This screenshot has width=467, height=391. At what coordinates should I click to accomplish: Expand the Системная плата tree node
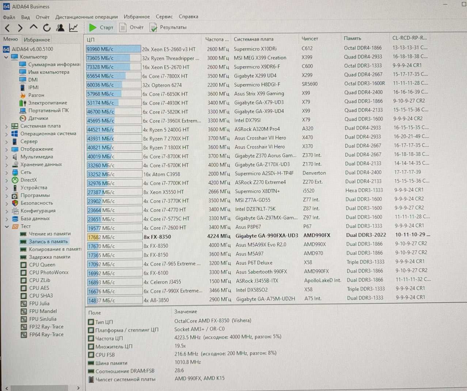6,126
